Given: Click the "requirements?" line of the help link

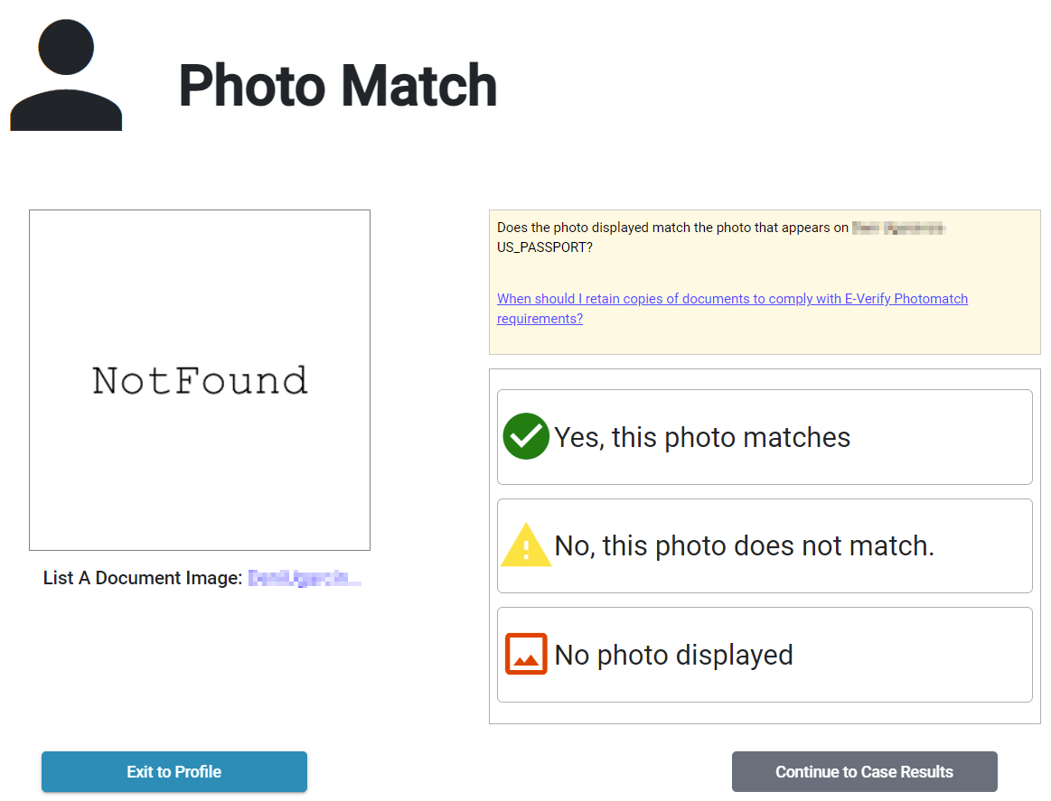Looking at the screenshot, I should [x=540, y=319].
